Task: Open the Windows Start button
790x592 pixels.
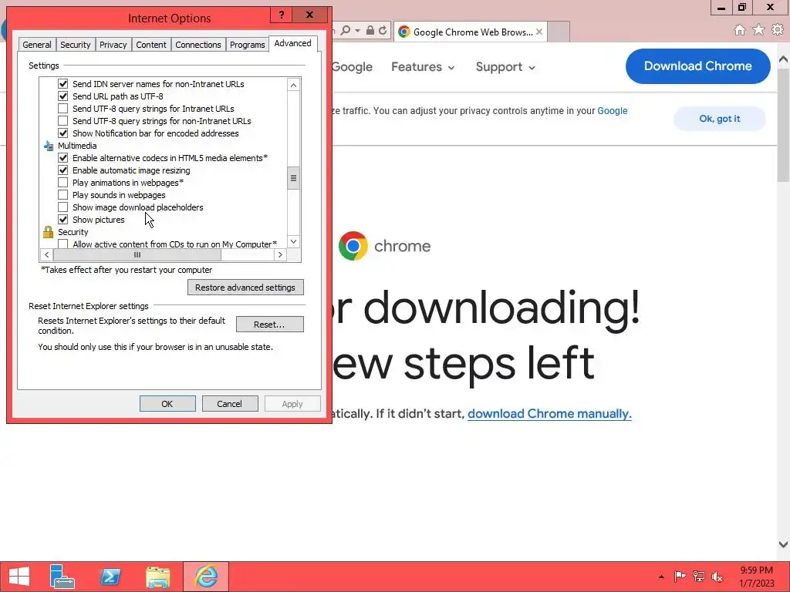Action: (19, 577)
